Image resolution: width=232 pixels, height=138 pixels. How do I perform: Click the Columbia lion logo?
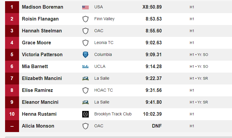[85, 54]
